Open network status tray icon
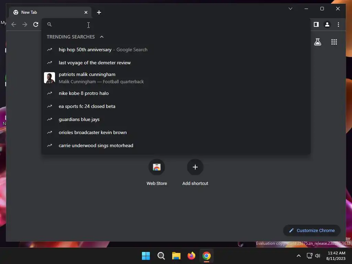The height and width of the screenshot is (264, 352). click(310, 256)
